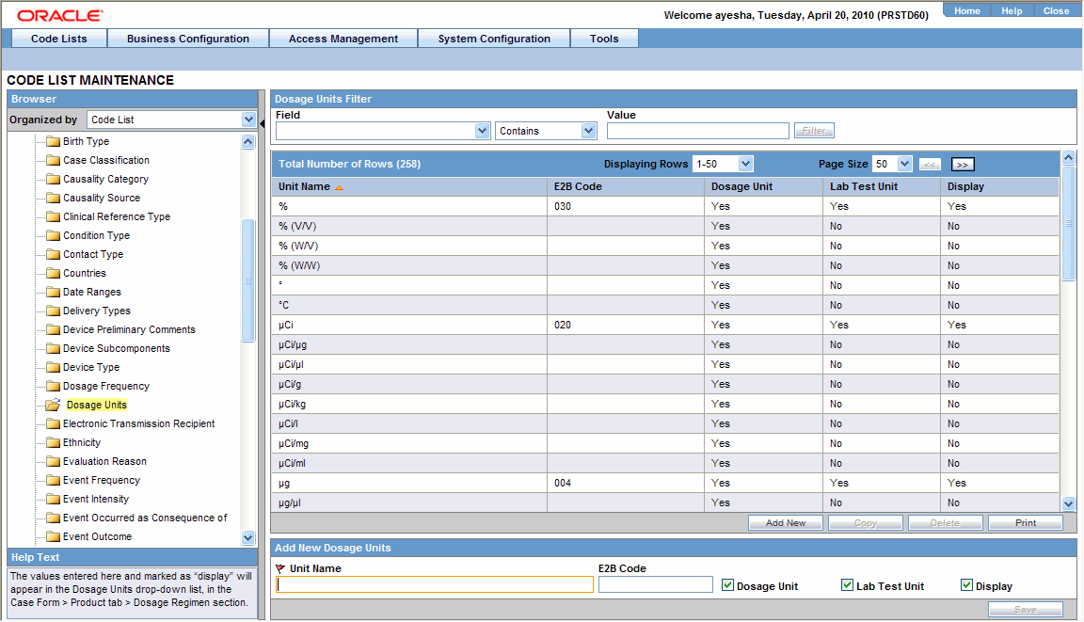This screenshot has height=622, width=1084.
Task: Open the Field filter dropdown
Action: pyautogui.click(x=482, y=131)
